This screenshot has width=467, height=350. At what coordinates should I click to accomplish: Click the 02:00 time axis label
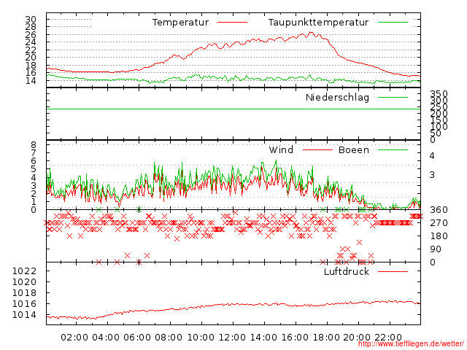[74, 338]
